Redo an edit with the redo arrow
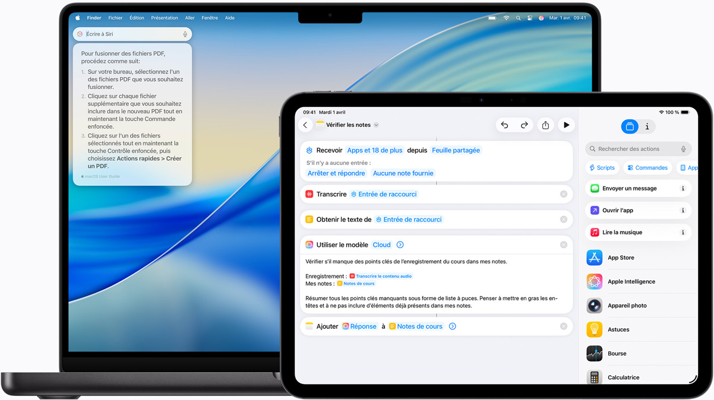This screenshot has height=400, width=714. point(525,125)
